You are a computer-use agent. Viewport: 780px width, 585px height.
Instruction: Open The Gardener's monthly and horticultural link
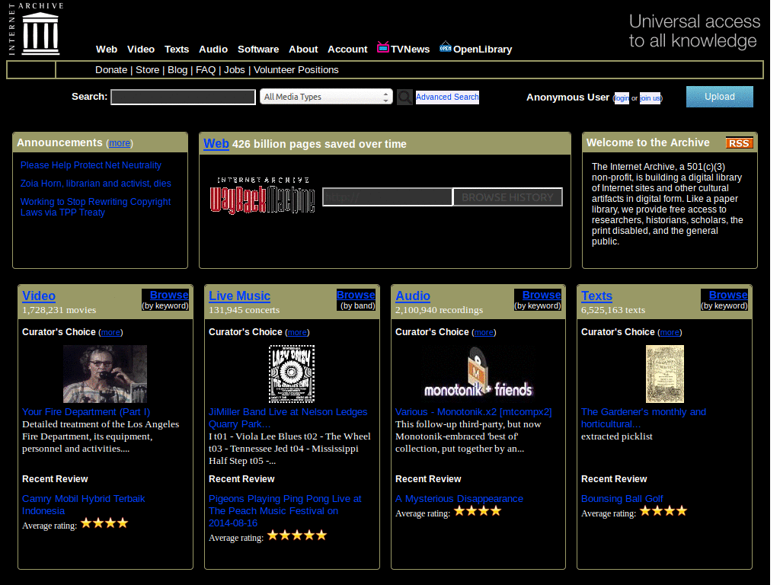point(644,418)
